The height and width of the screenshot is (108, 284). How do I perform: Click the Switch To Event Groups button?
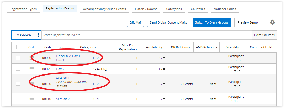point(212,22)
